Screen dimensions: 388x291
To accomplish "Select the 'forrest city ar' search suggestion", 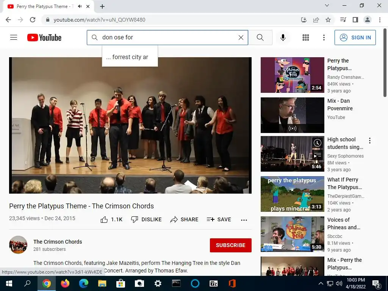I will pyautogui.click(x=130, y=57).
